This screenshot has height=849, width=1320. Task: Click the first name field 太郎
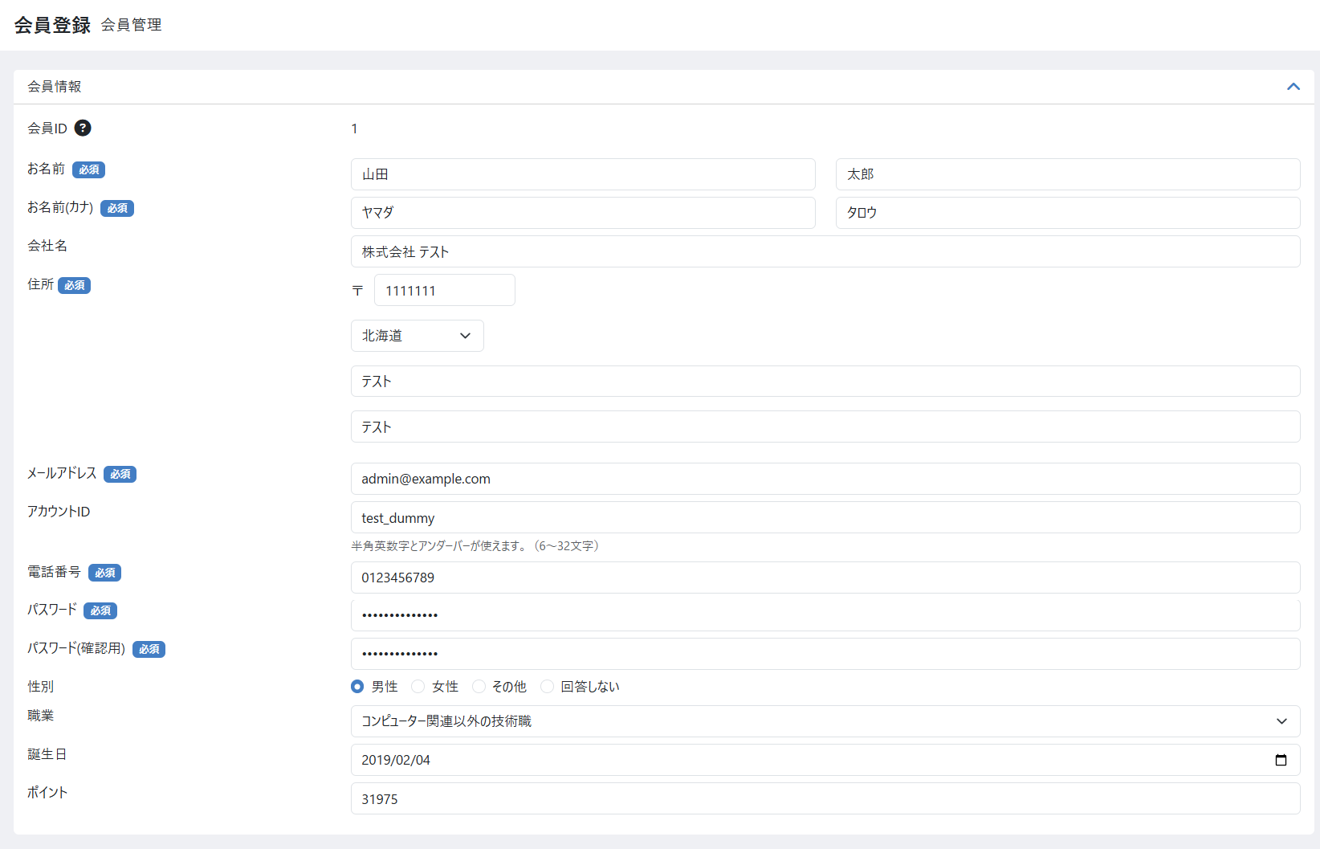click(x=1068, y=174)
